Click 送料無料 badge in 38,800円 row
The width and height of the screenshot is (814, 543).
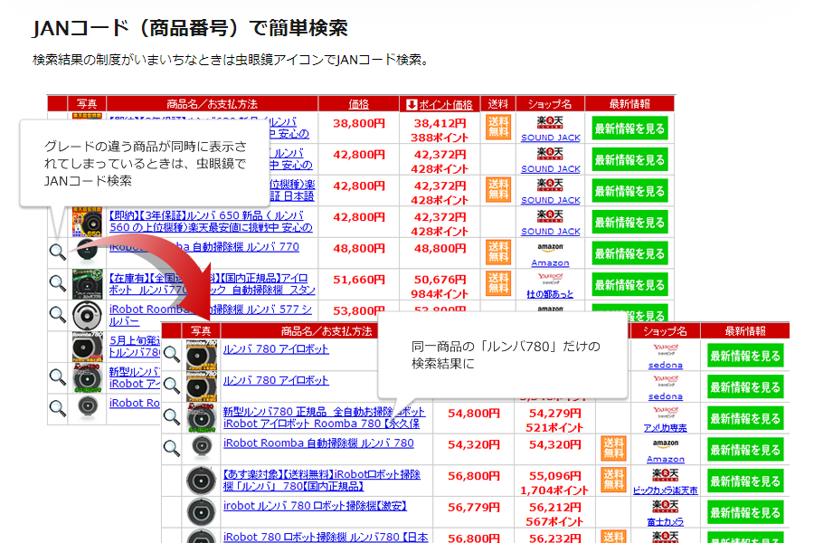pos(498,128)
